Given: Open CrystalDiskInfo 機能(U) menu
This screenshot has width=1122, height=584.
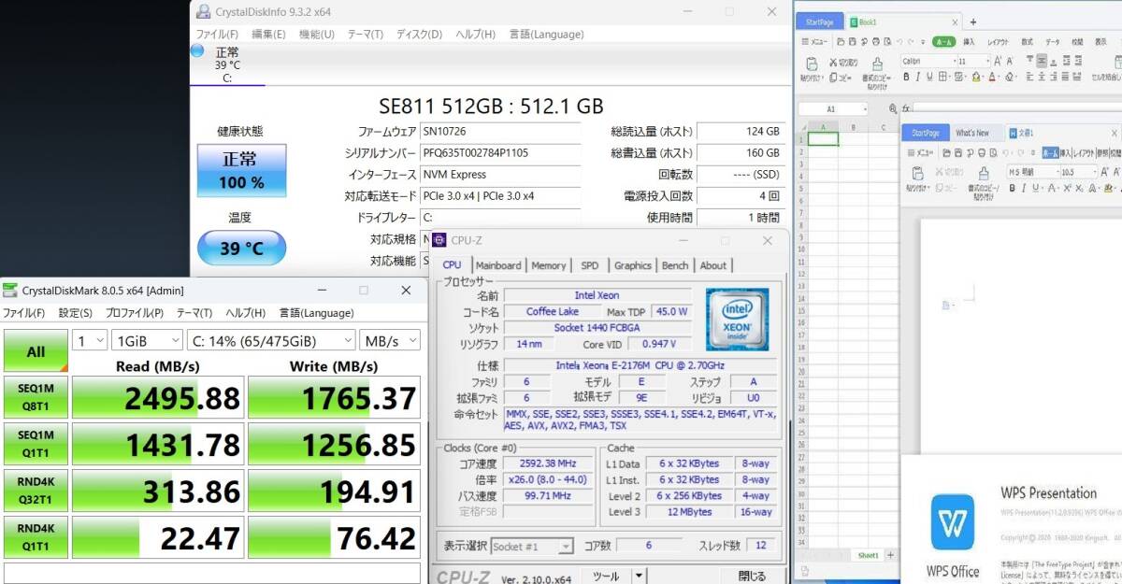Looking at the screenshot, I should click(x=316, y=35).
